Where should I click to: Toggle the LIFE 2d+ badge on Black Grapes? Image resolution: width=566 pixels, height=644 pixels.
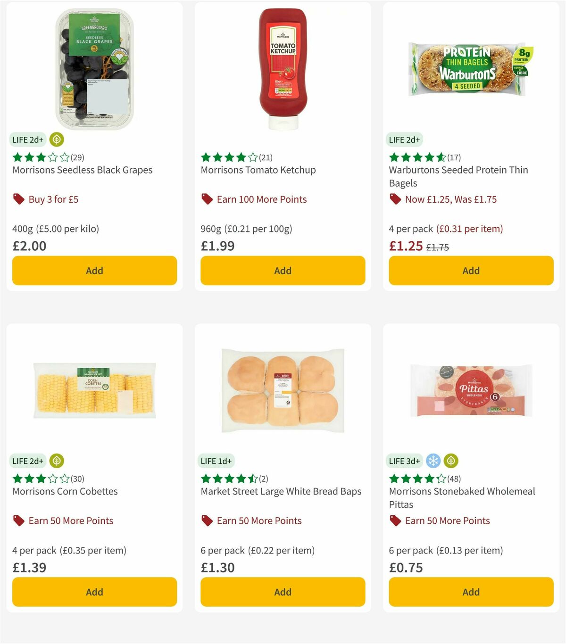pos(27,140)
